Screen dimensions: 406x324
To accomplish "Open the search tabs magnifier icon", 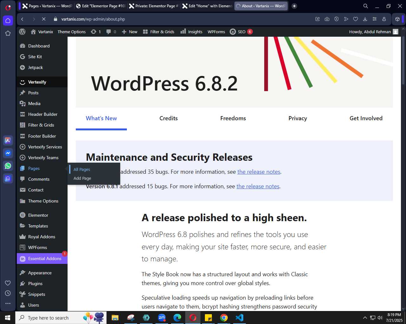I will pos(366,6).
